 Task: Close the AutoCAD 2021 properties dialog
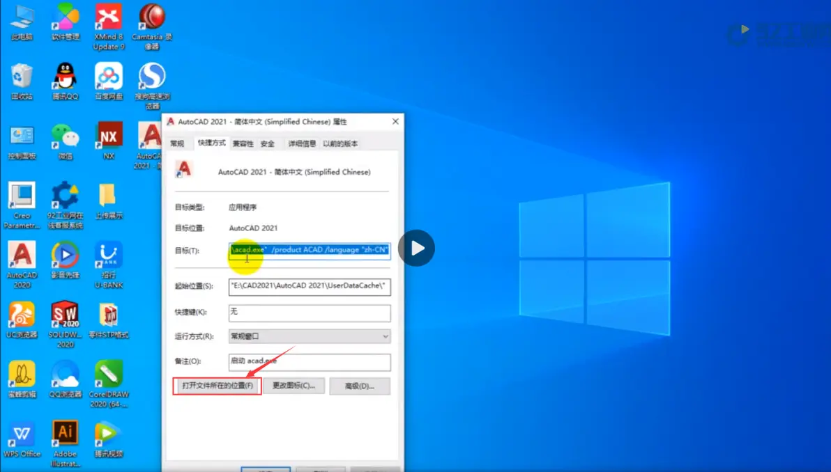click(x=395, y=121)
